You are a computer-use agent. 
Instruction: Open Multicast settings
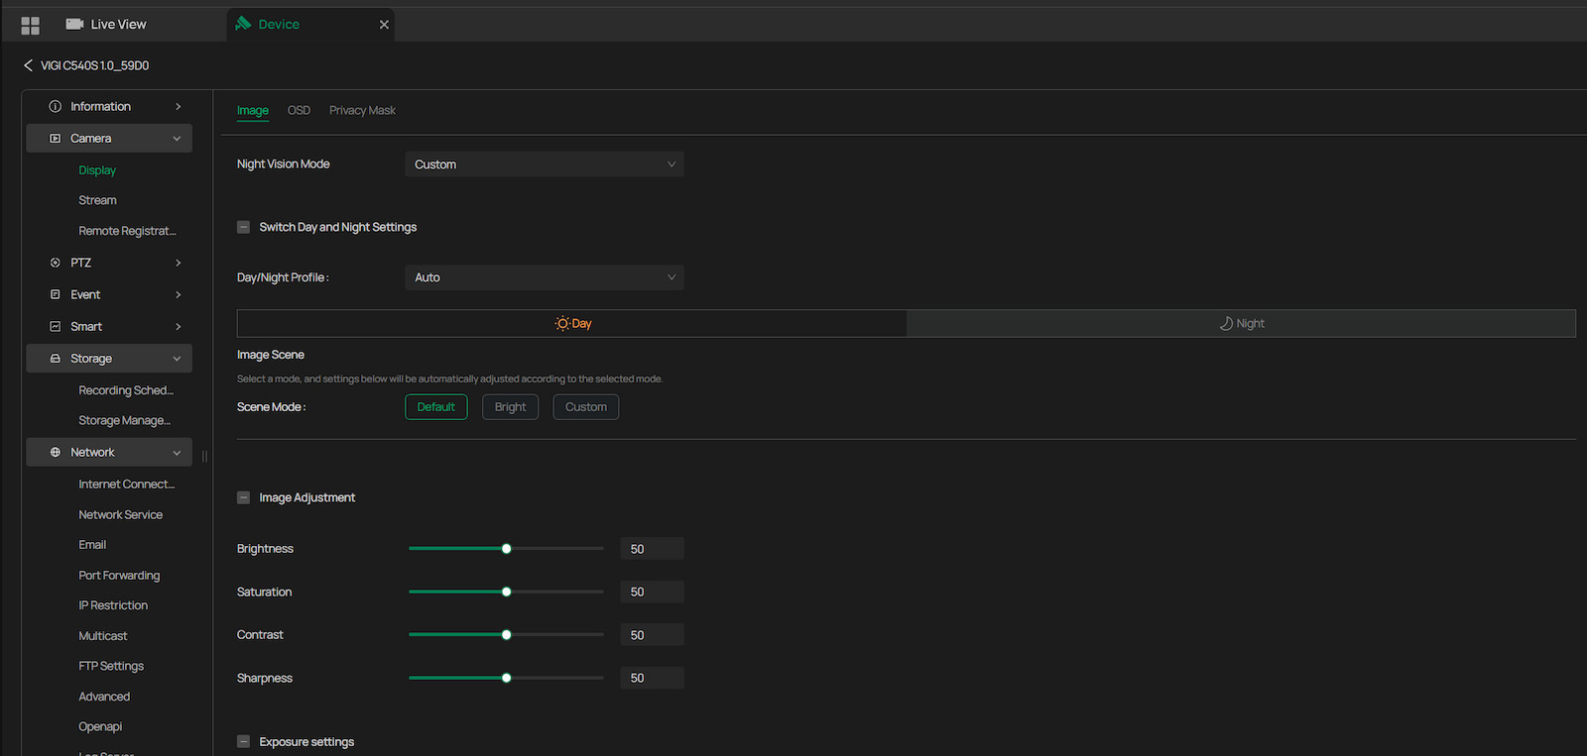103,636
